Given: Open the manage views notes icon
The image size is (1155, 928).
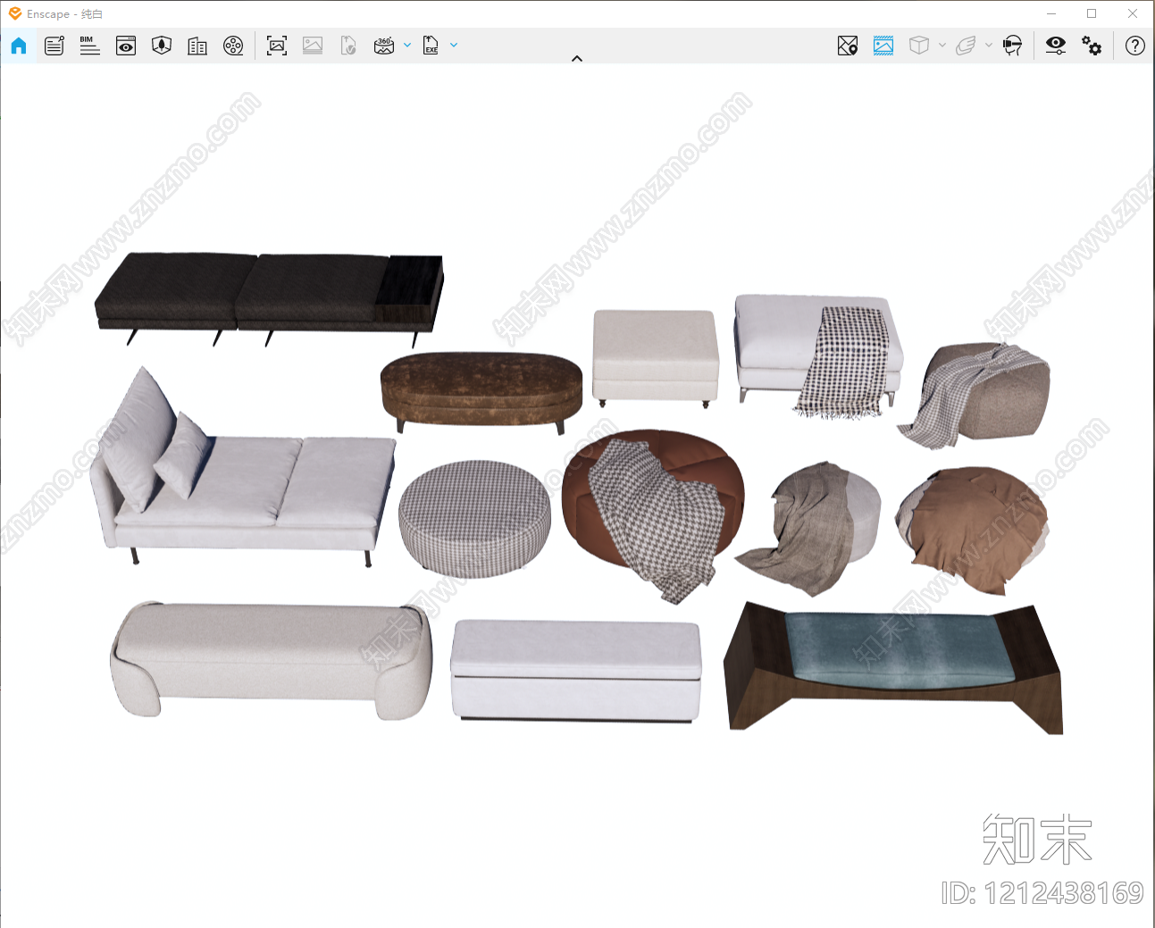Looking at the screenshot, I should 54,46.
